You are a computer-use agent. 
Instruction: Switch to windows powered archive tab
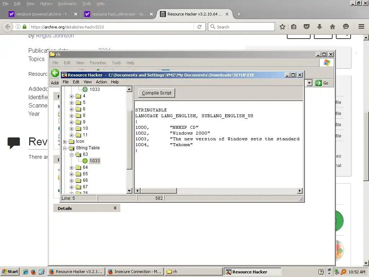click(x=43, y=14)
